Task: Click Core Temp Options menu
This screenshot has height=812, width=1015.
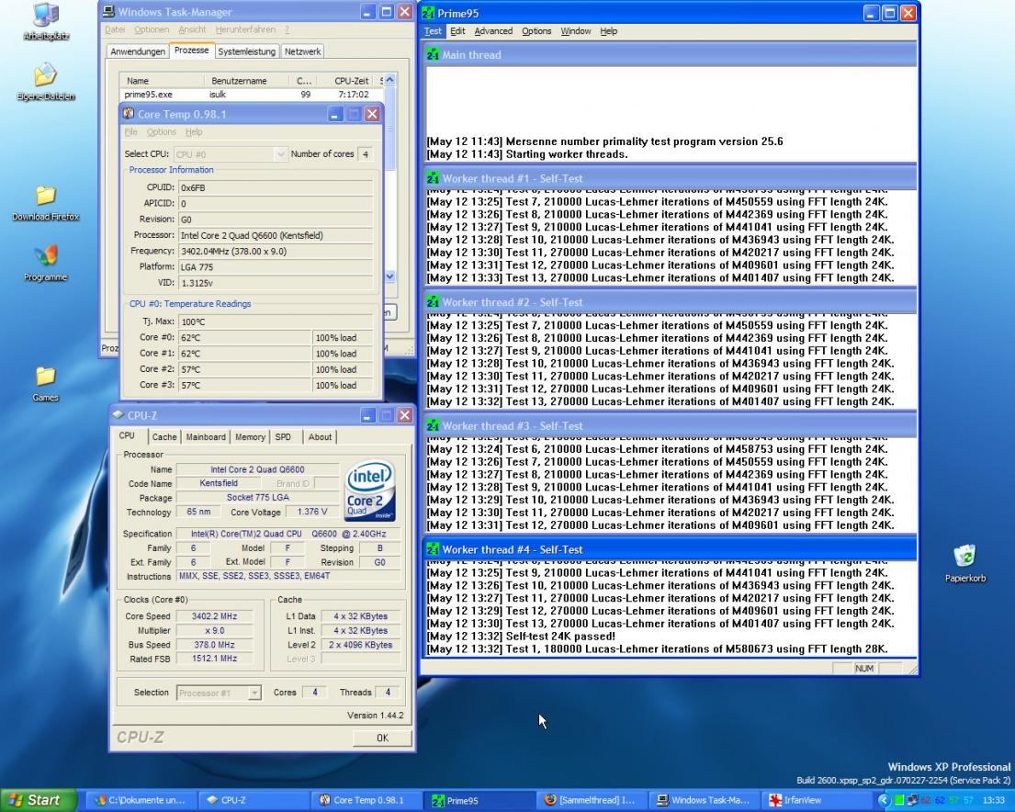Action: click(161, 132)
